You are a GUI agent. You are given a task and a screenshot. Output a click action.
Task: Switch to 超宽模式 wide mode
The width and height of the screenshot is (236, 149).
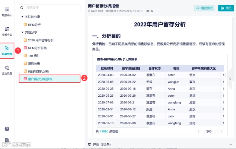[204, 8]
